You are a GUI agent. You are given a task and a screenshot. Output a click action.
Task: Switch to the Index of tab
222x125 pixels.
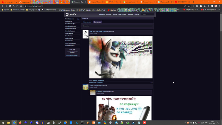tap(148, 2)
